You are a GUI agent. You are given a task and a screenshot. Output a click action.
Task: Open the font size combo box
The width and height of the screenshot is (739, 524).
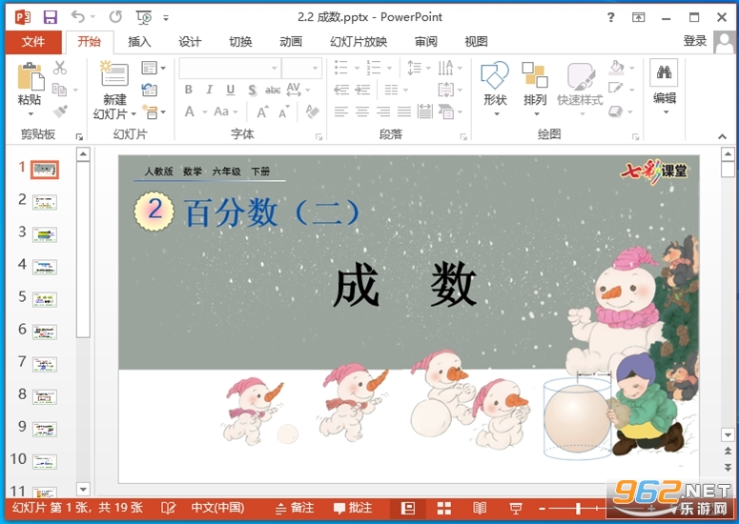pos(302,69)
